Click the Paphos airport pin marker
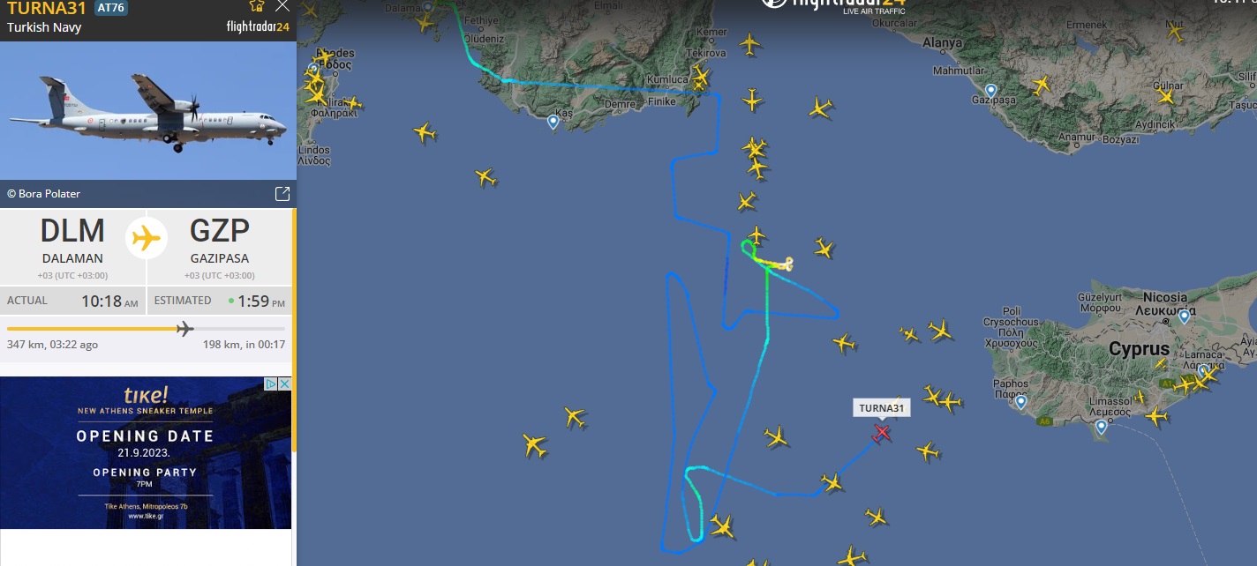 [1021, 402]
